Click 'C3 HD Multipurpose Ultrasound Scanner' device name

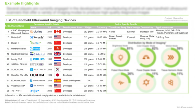click(x=20, y=32)
